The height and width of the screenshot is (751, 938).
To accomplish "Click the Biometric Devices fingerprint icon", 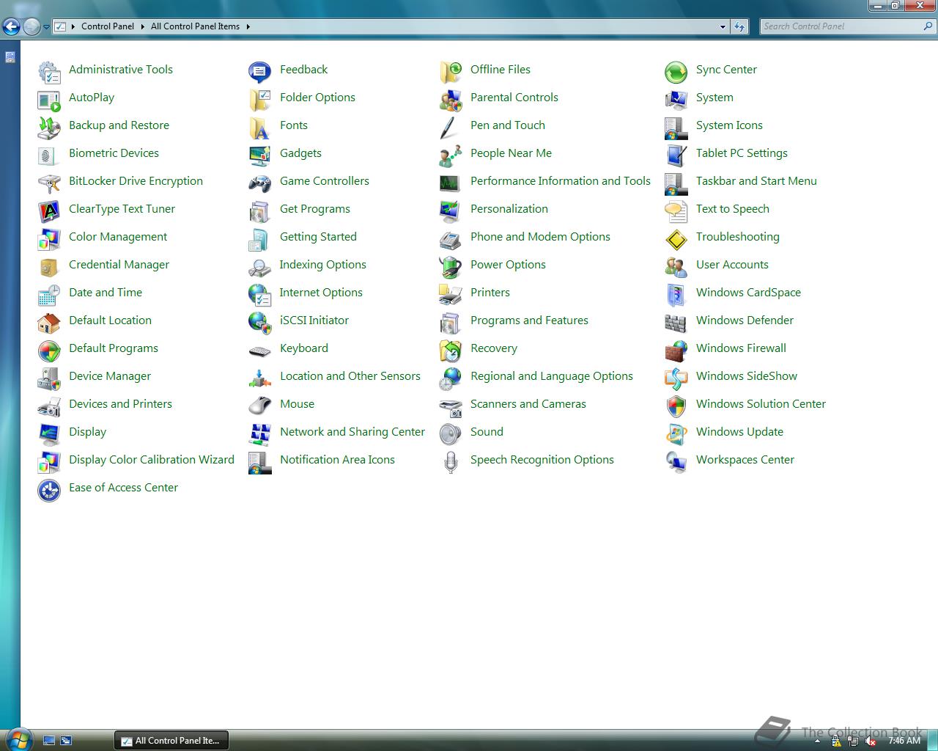I will point(49,155).
